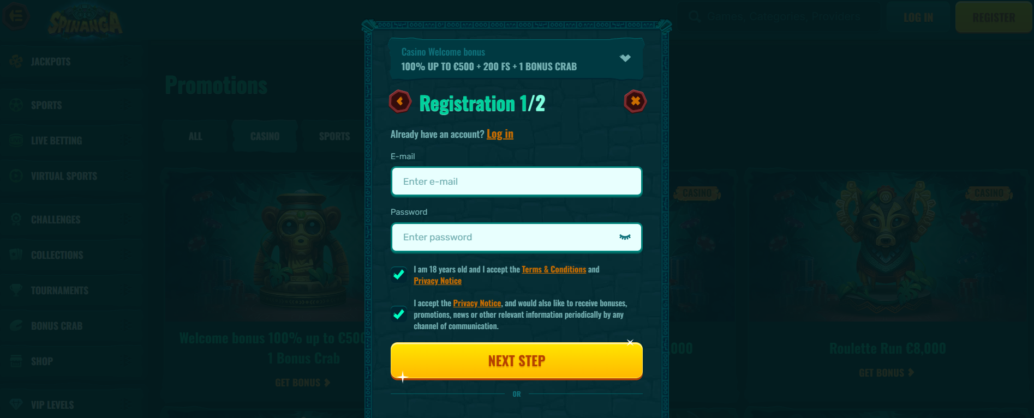Toggle password visibility eye icon
The height and width of the screenshot is (418, 1034).
(625, 237)
